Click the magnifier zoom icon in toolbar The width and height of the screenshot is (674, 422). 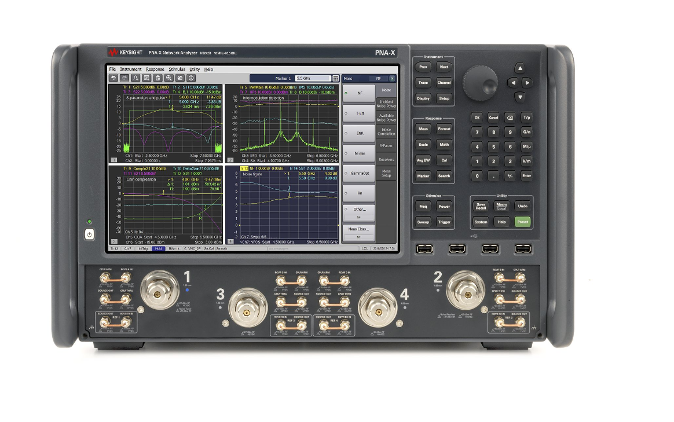click(x=169, y=78)
